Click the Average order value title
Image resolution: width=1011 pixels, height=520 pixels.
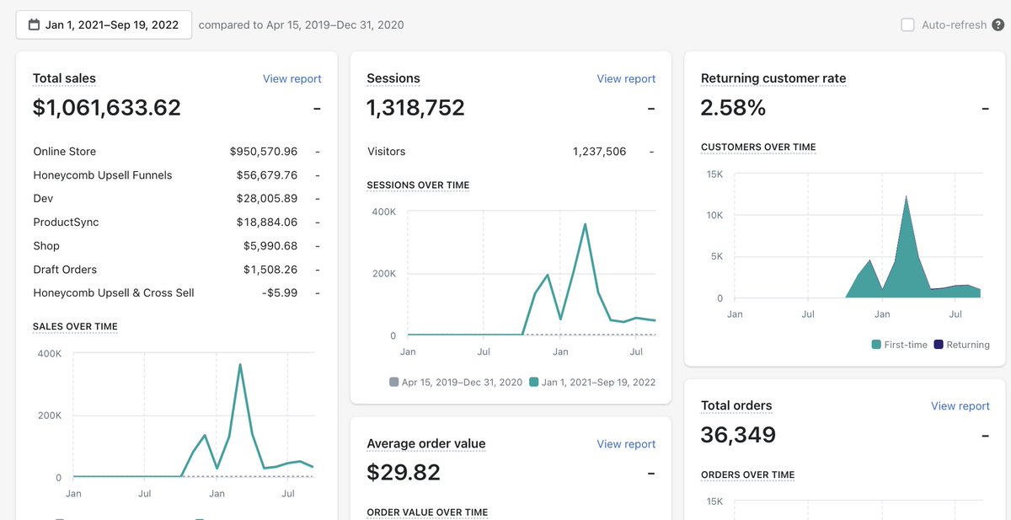[x=426, y=443]
